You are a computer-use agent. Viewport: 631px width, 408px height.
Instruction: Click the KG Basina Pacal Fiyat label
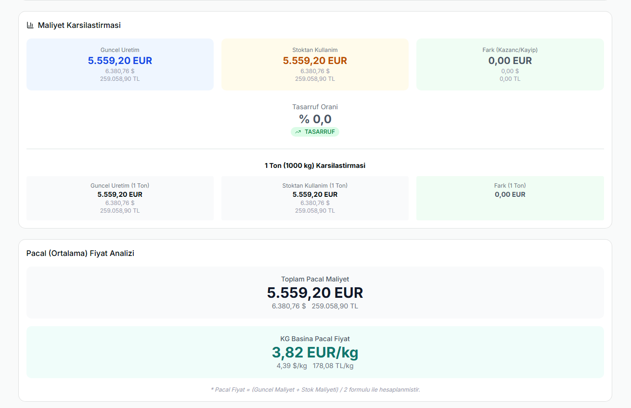[315, 339]
